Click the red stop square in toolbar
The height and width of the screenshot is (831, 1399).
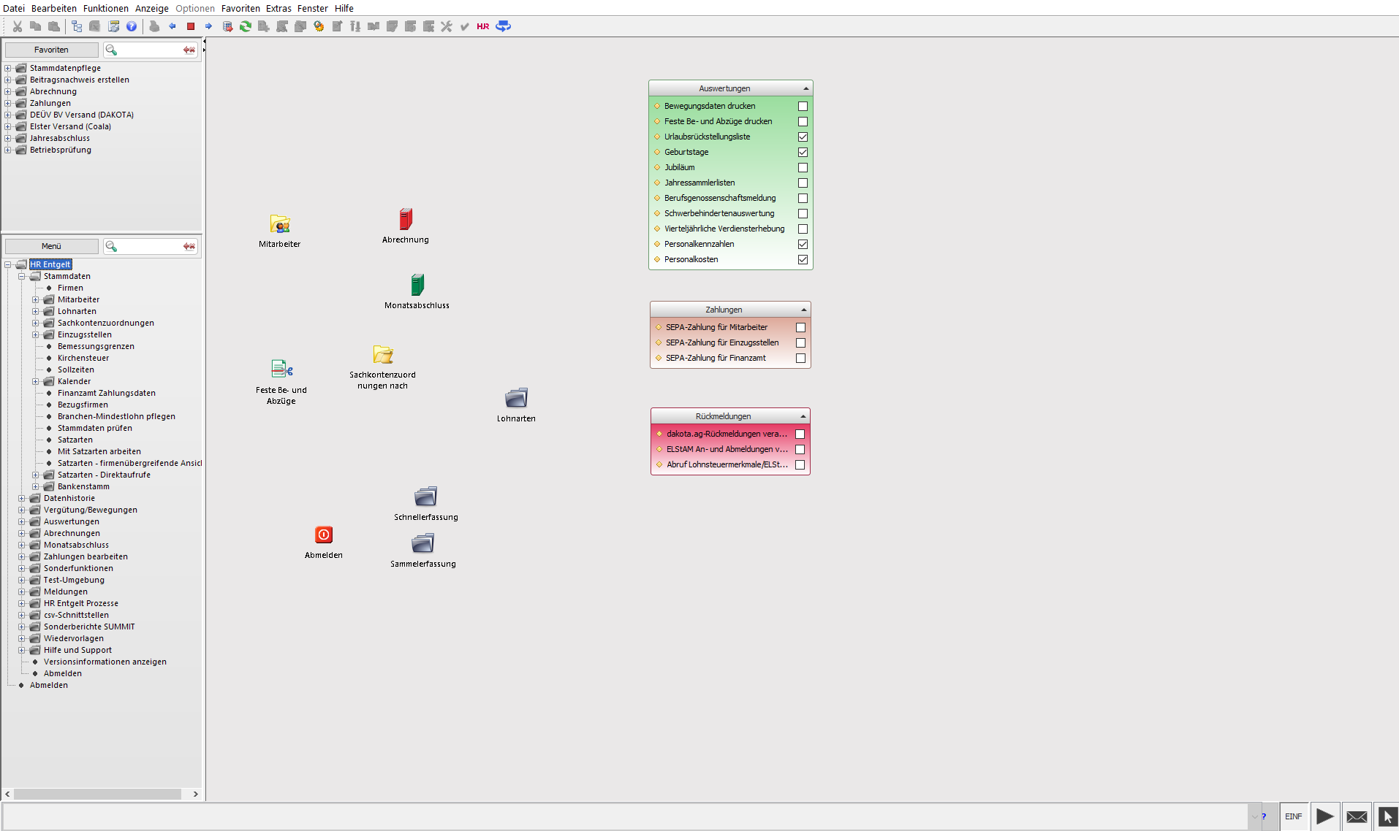click(x=191, y=26)
